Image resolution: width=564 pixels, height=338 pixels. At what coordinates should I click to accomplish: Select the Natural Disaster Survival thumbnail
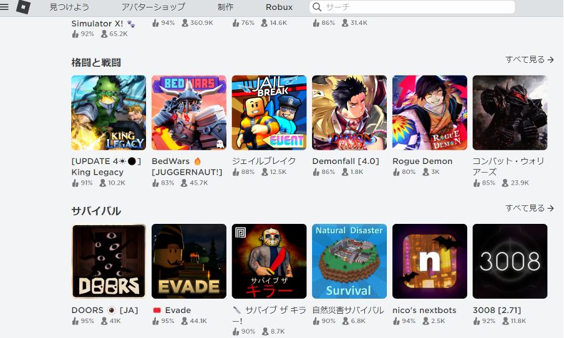(349, 261)
